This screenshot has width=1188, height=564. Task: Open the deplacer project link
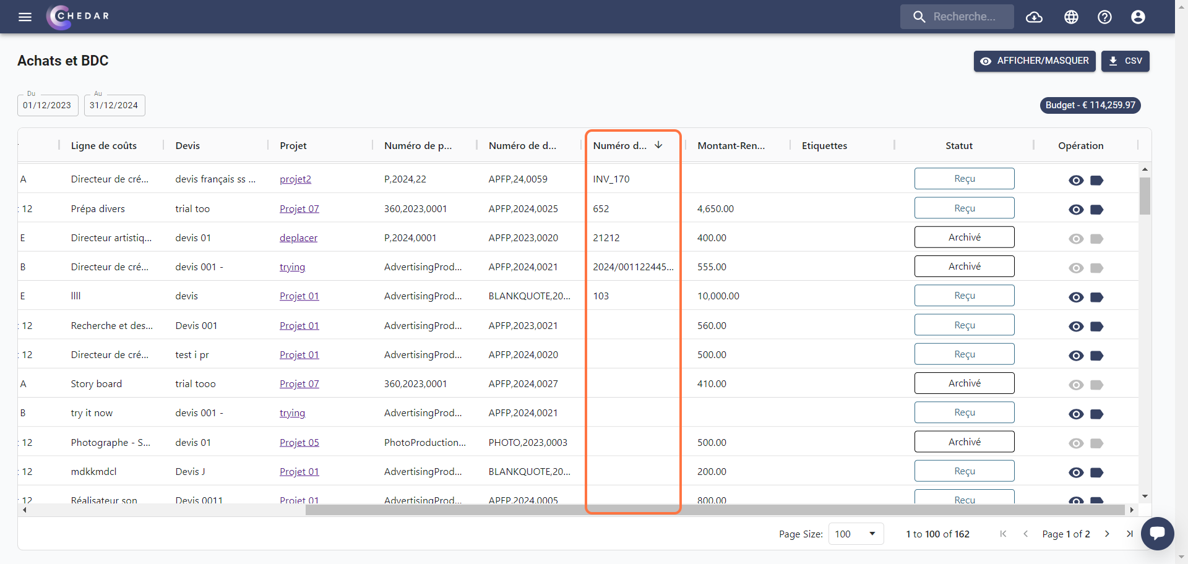(x=298, y=238)
